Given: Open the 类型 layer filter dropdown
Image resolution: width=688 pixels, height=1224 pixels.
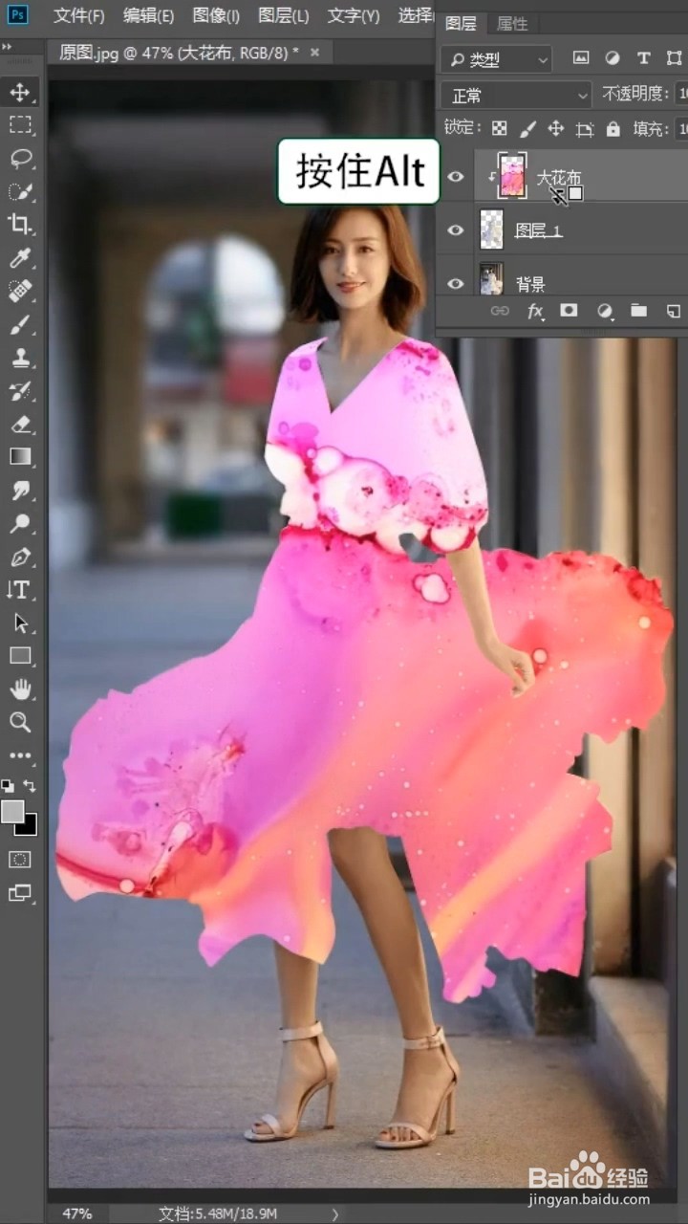Looking at the screenshot, I should [x=497, y=59].
